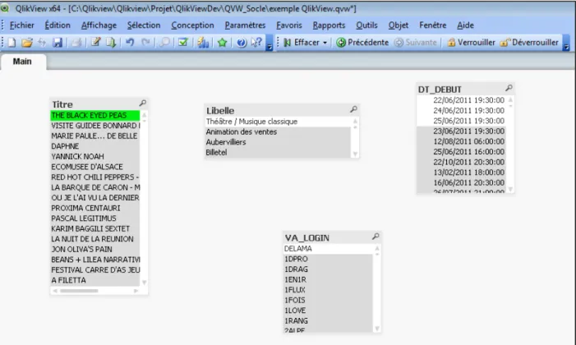This screenshot has width=576, height=345.
Task: Open the Conception menu
Action: [192, 25]
